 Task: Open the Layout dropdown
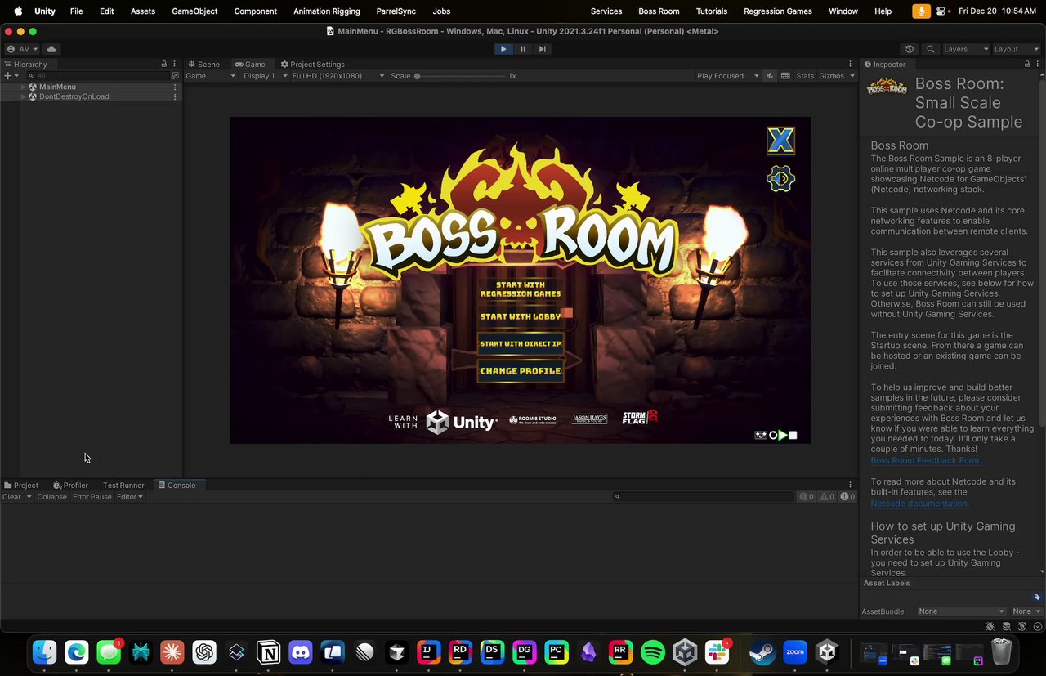pyautogui.click(x=1016, y=49)
